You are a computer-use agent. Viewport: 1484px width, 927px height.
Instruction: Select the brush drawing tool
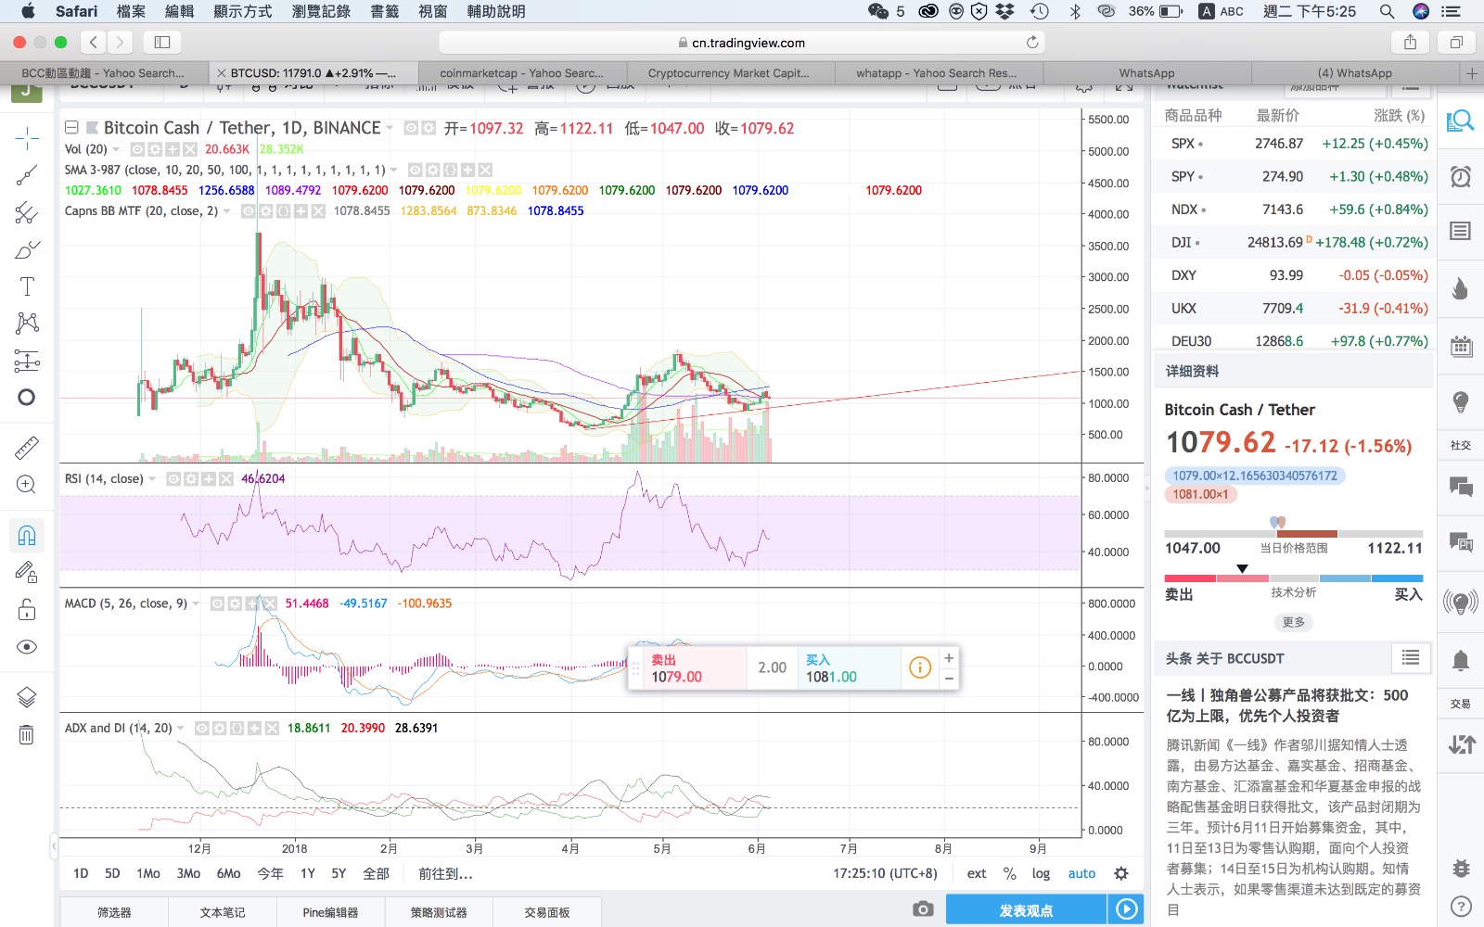point(27,250)
